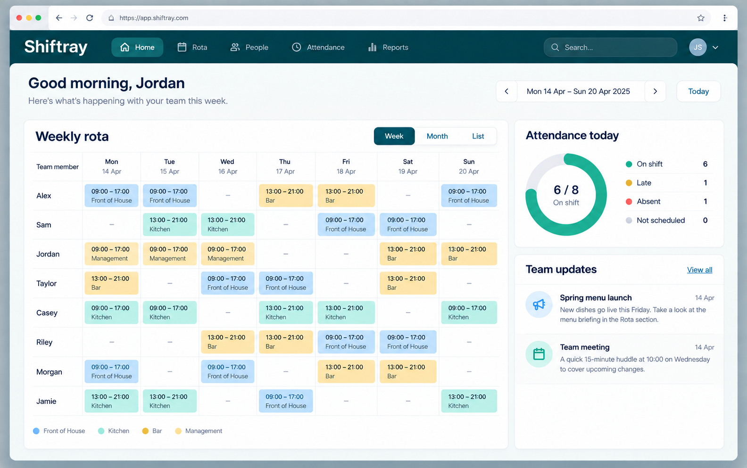Open the Reports tab

389,47
